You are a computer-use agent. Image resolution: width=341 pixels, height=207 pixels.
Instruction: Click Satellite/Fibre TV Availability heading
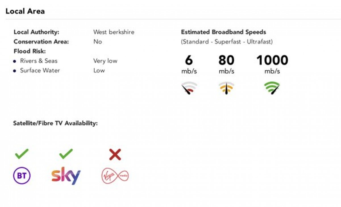[55, 123]
